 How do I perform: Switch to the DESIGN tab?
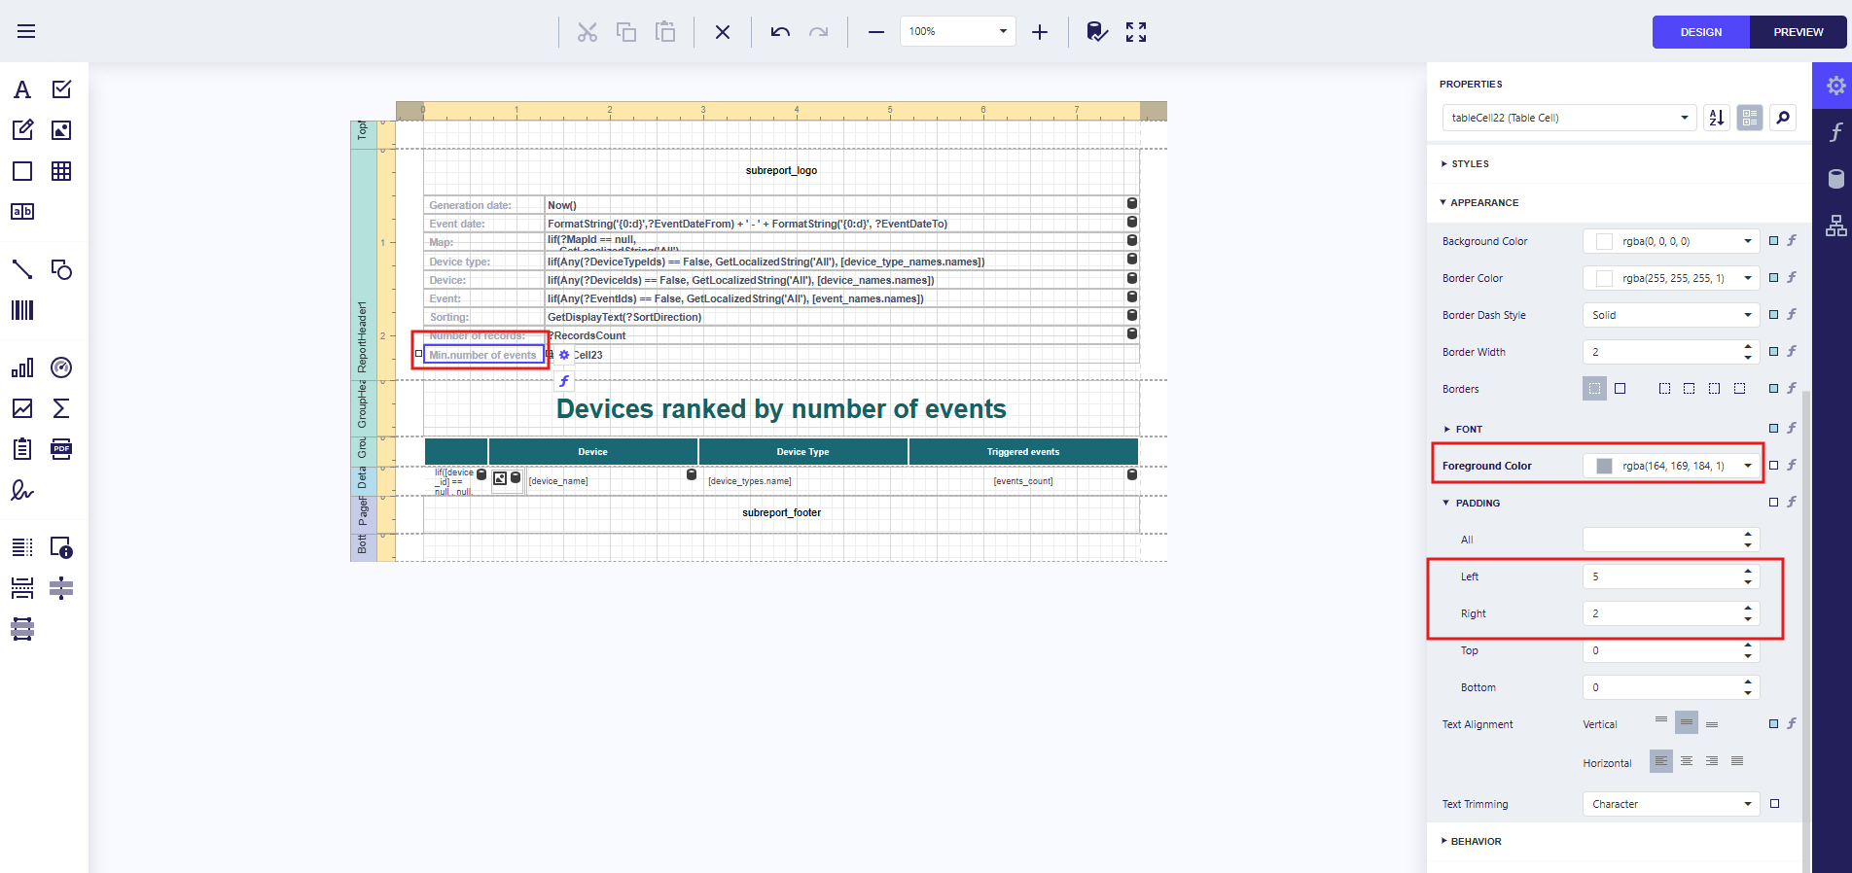[1700, 32]
